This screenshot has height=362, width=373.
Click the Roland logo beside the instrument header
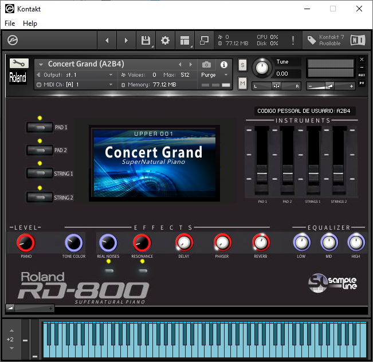tap(18, 77)
